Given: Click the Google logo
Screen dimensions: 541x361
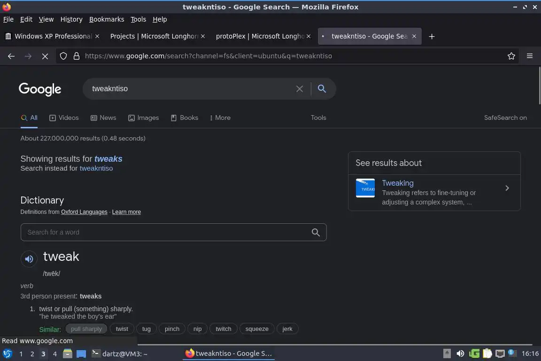Looking at the screenshot, I should pos(40,89).
